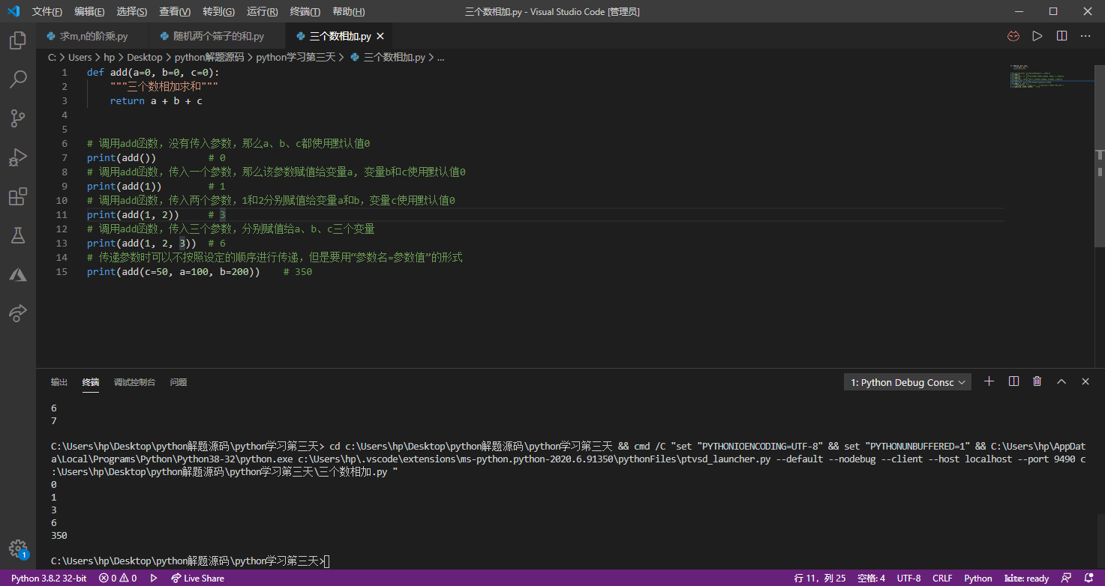The image size is (1105, 586).
Task: Open the Extensions view
Action: coord(18,196)
